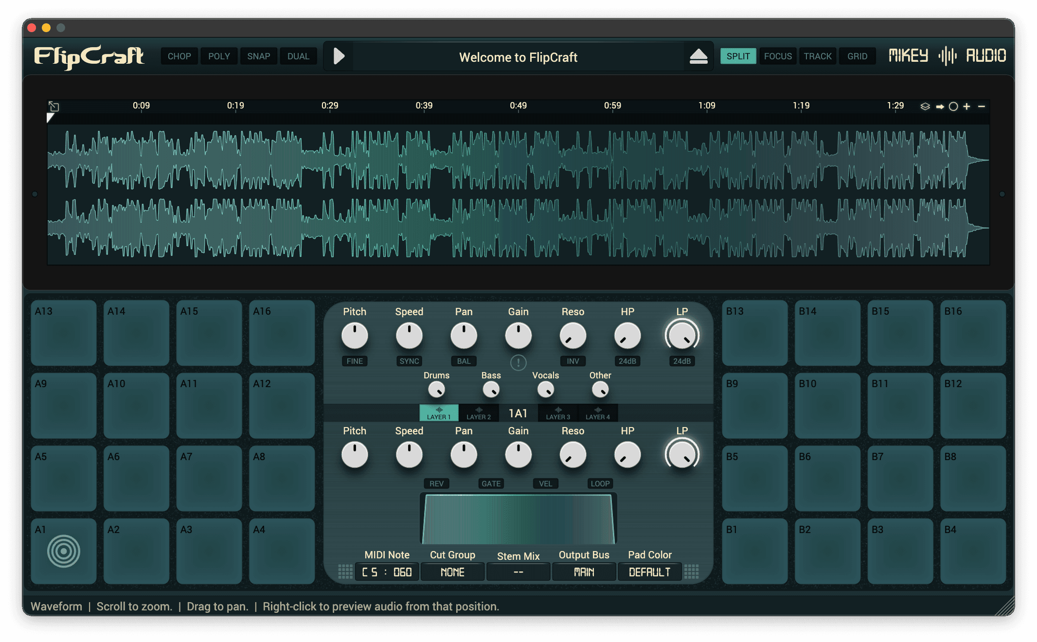
Task: Click the stacked layers icon above the waveform
Action: coord(925,107)
